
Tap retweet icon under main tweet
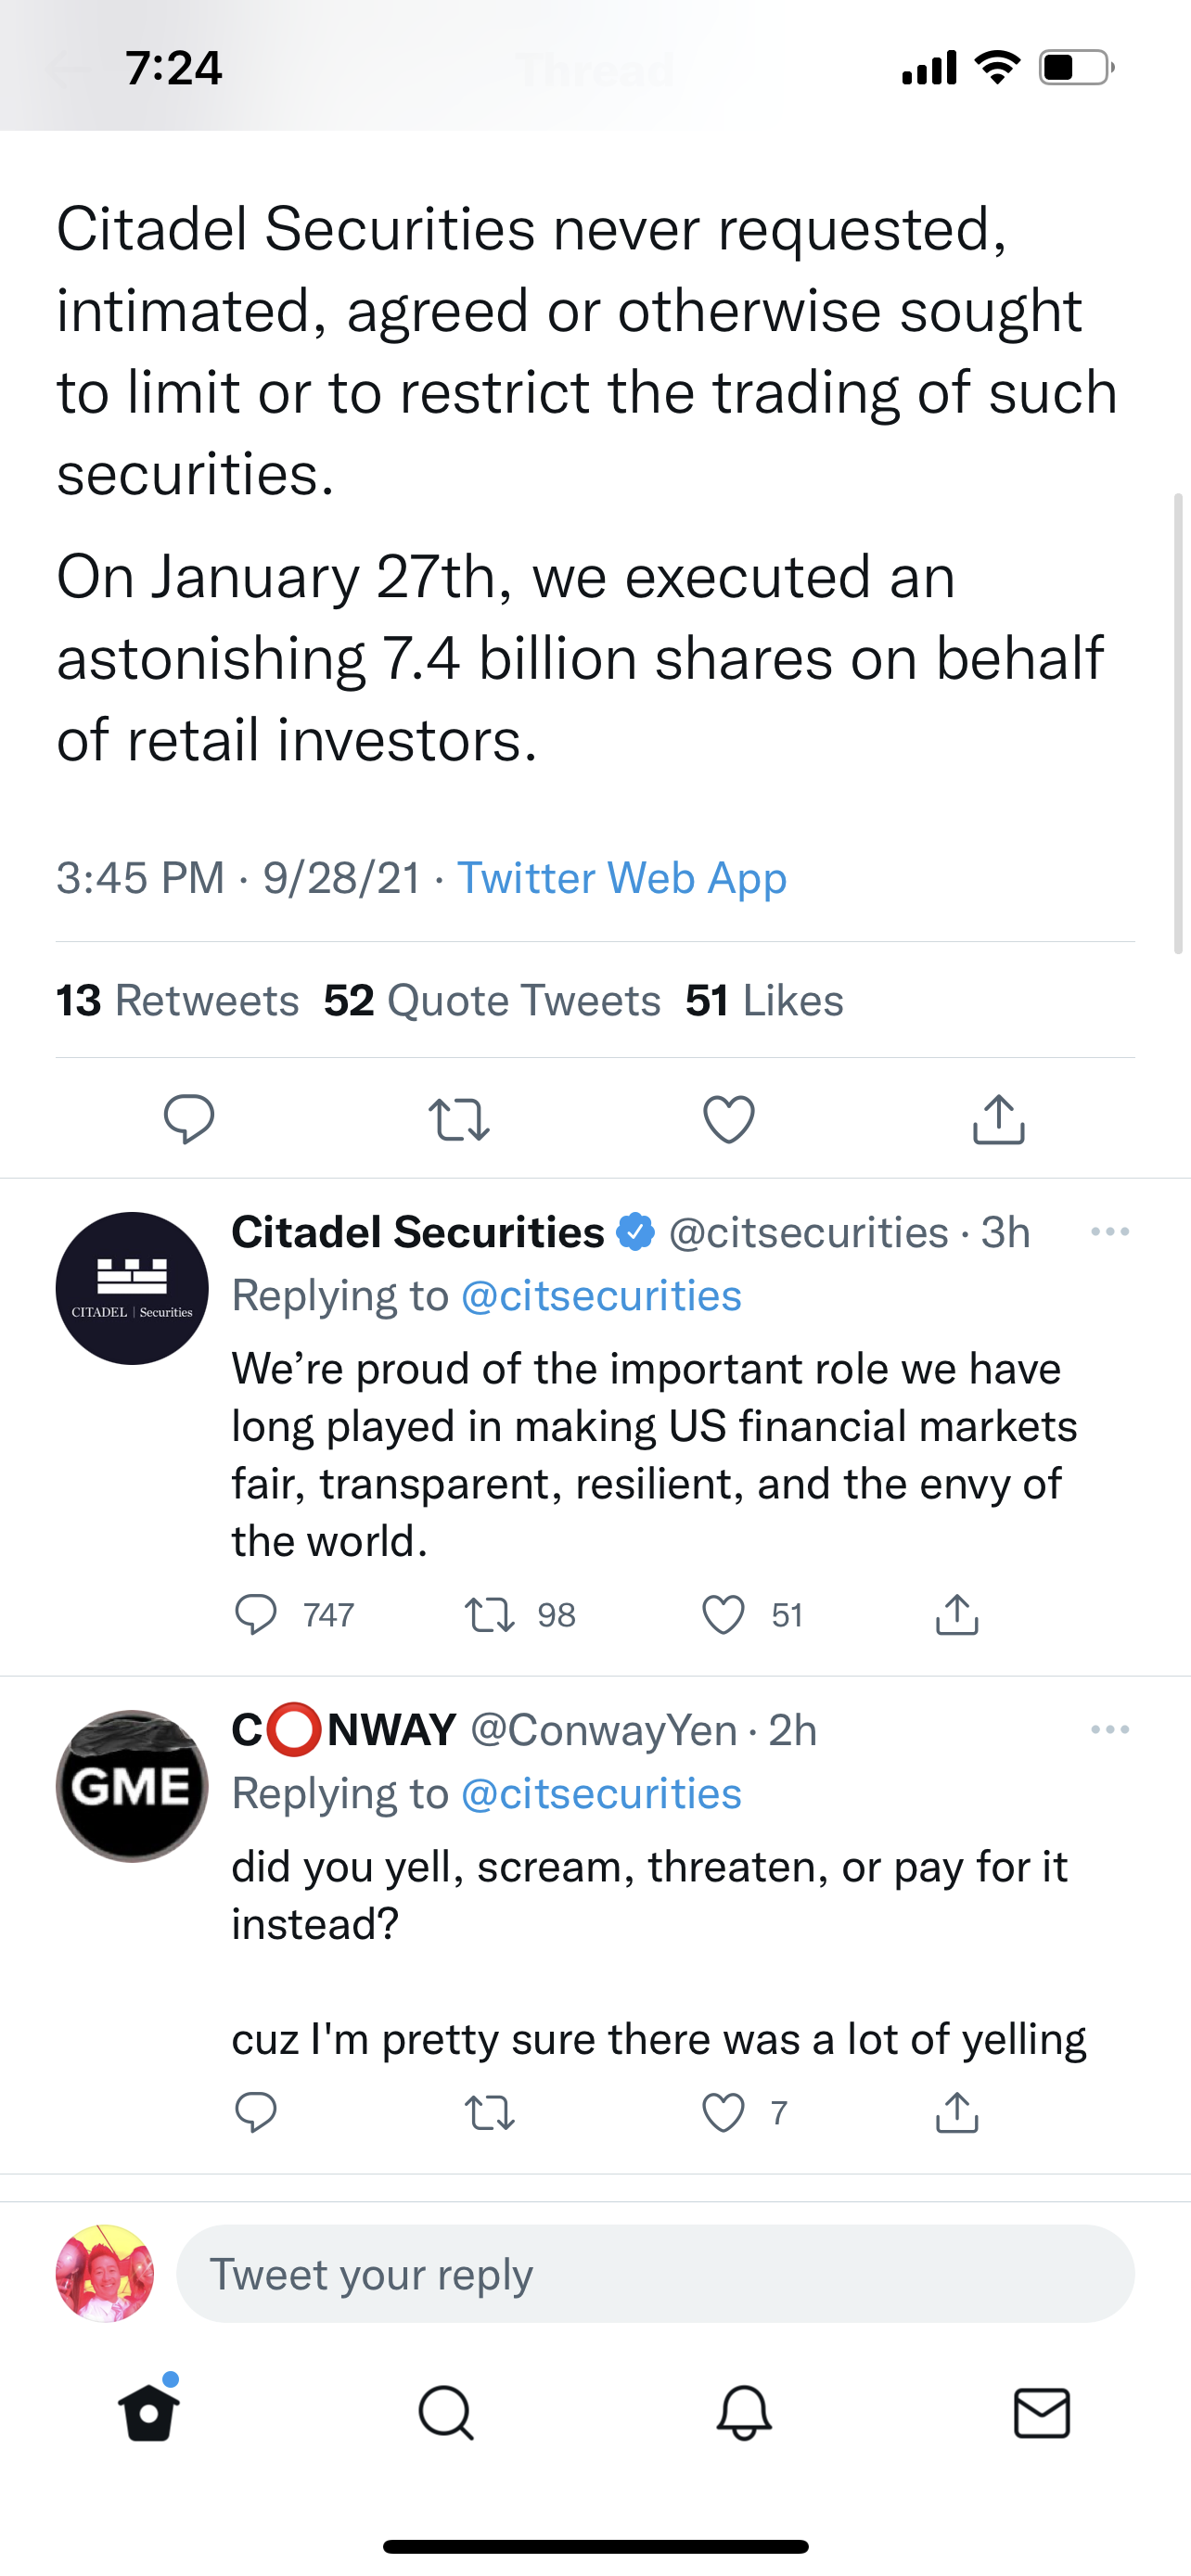tap(459, 1119)
